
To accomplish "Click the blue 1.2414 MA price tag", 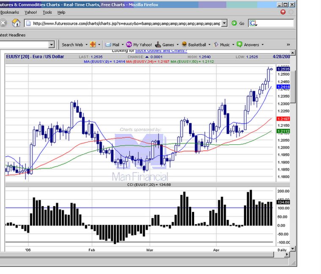I will point(283,87).
